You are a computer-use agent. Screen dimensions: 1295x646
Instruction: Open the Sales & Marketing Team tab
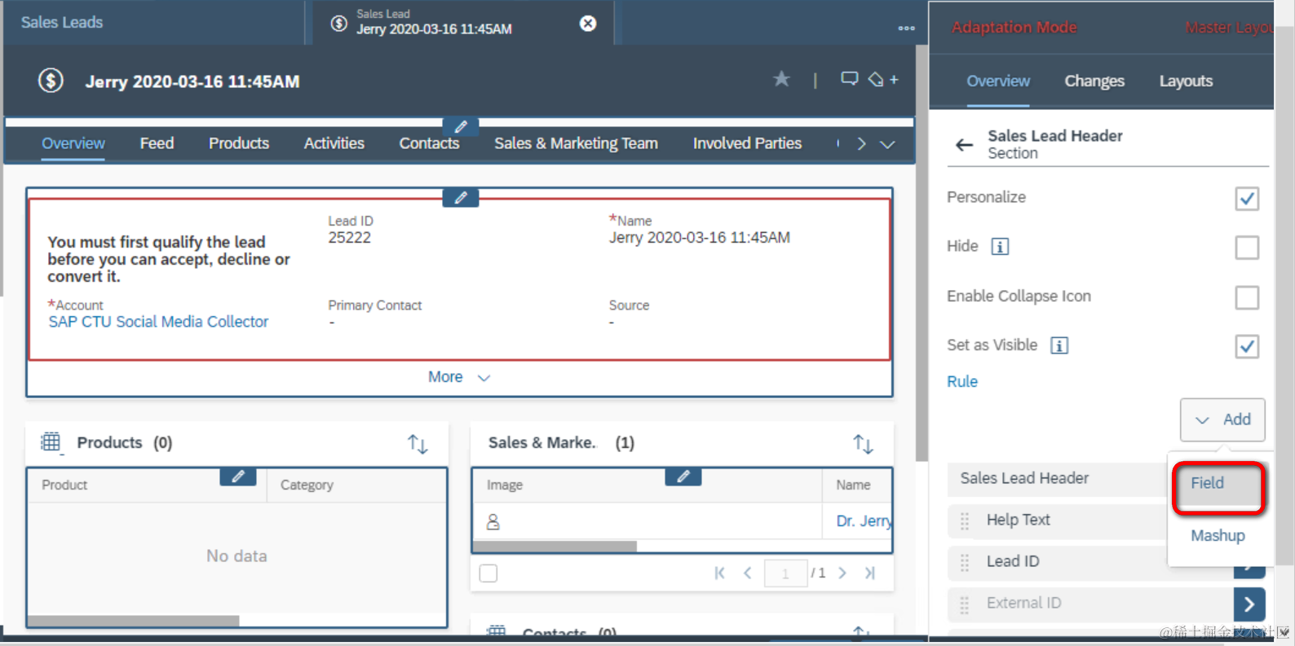576,143
